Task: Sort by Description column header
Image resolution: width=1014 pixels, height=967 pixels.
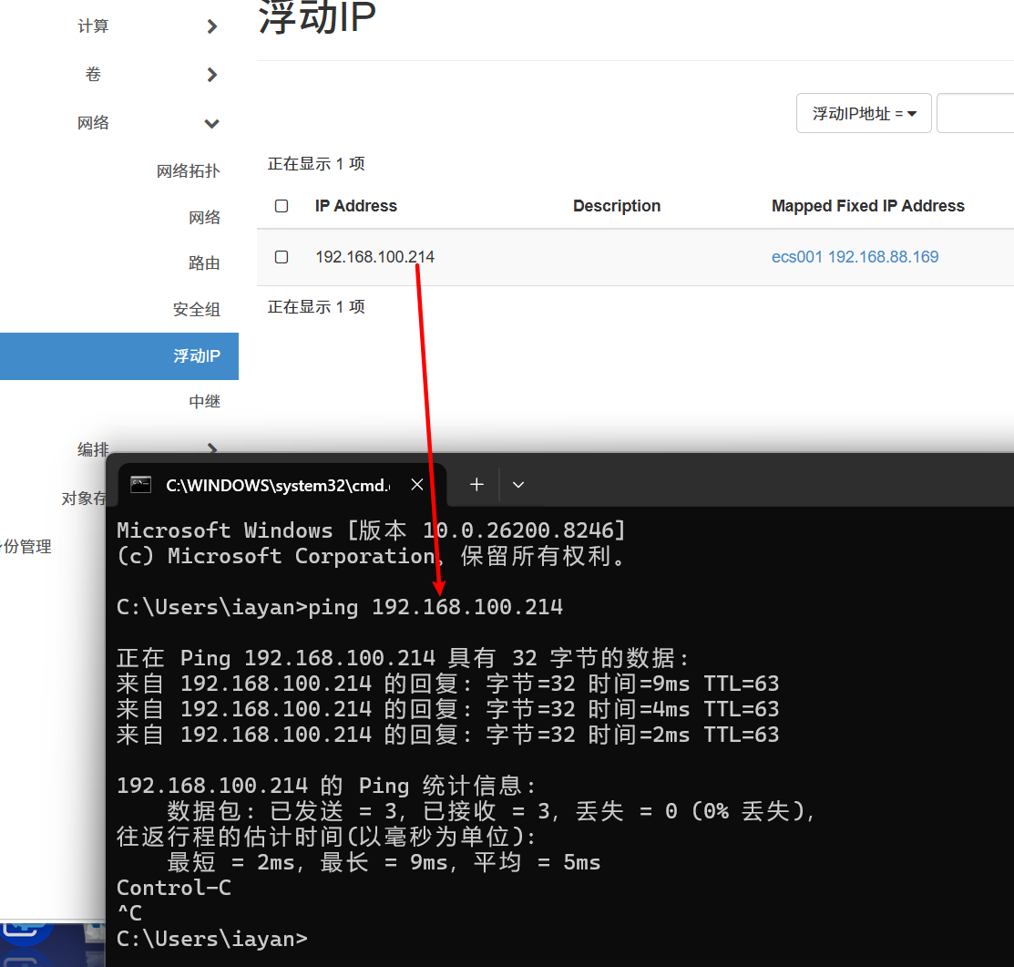Action: pyautogui.click(x=617, y=206)
